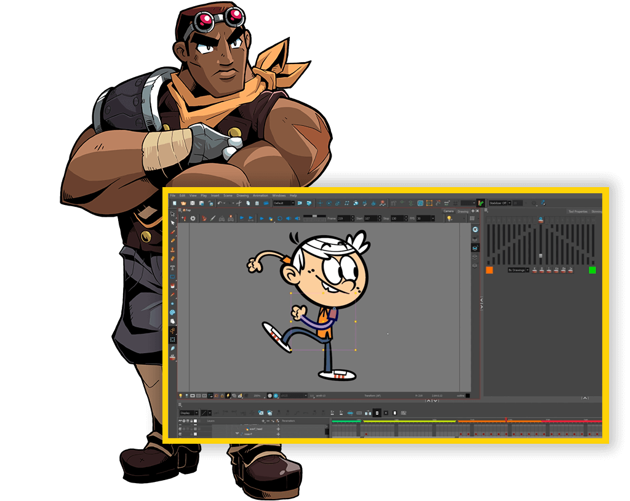Click the orange color swatch
The image size is (630, 501).
pyautogui.click(x=489, y=270)
